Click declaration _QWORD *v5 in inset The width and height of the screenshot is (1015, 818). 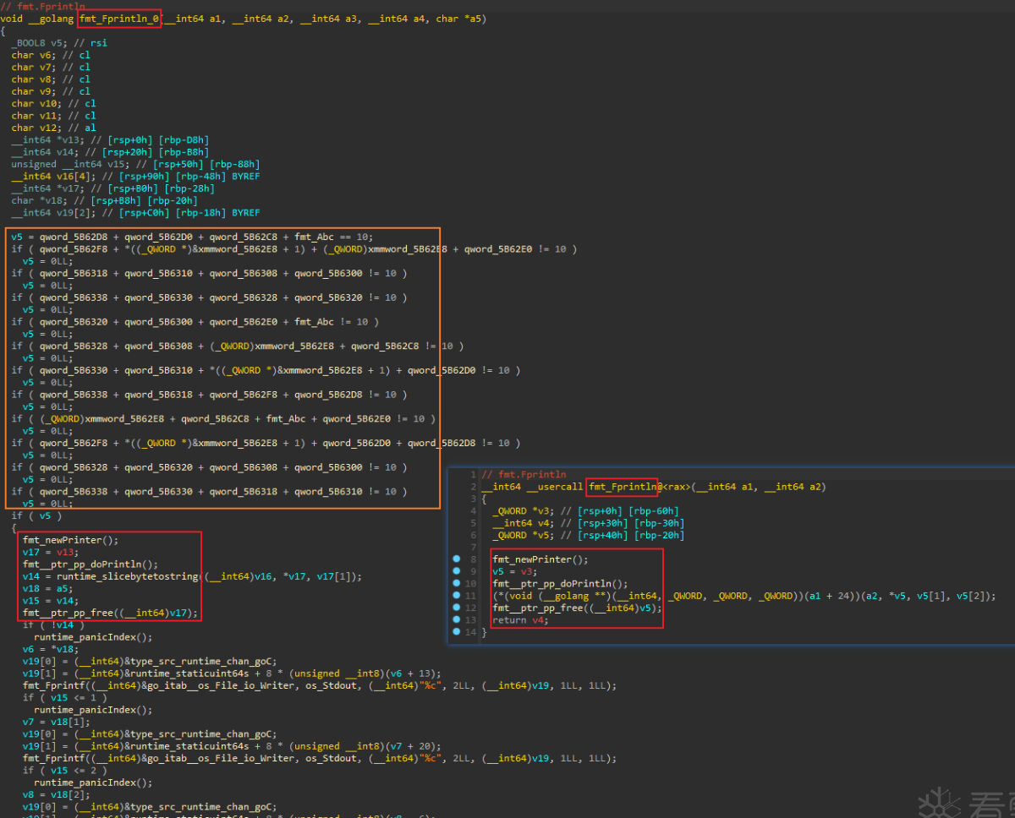point(589,535)
